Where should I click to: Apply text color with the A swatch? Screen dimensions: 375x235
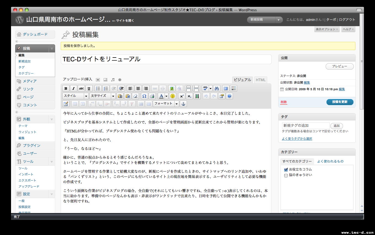(x=162, y=96)
